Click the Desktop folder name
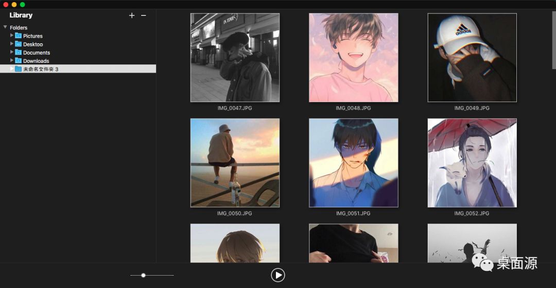 pos(33,44)
